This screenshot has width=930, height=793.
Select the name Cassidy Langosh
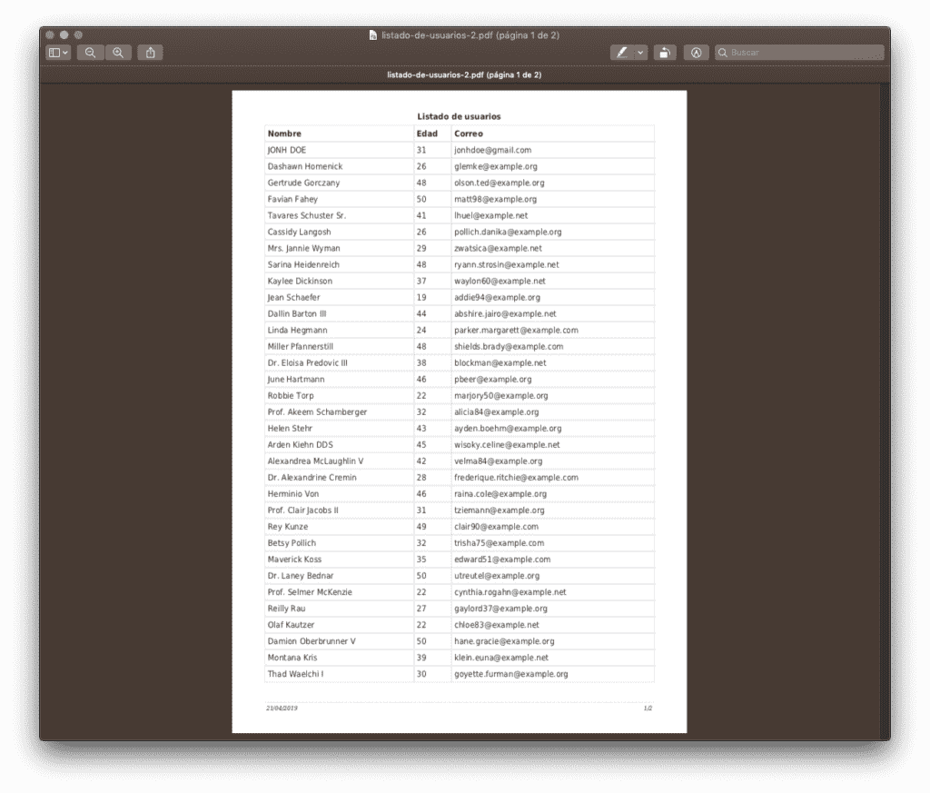coord(299,232)
